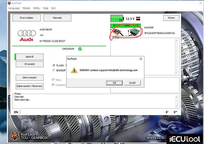Viewport: 204px width, 144px height.
Task: Confirm the error dialog with OK
Action: pyautogui.click(x=114, y=83)
